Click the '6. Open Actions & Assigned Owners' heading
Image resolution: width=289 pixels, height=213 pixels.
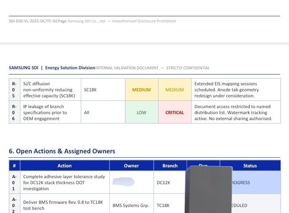point(62,151)
